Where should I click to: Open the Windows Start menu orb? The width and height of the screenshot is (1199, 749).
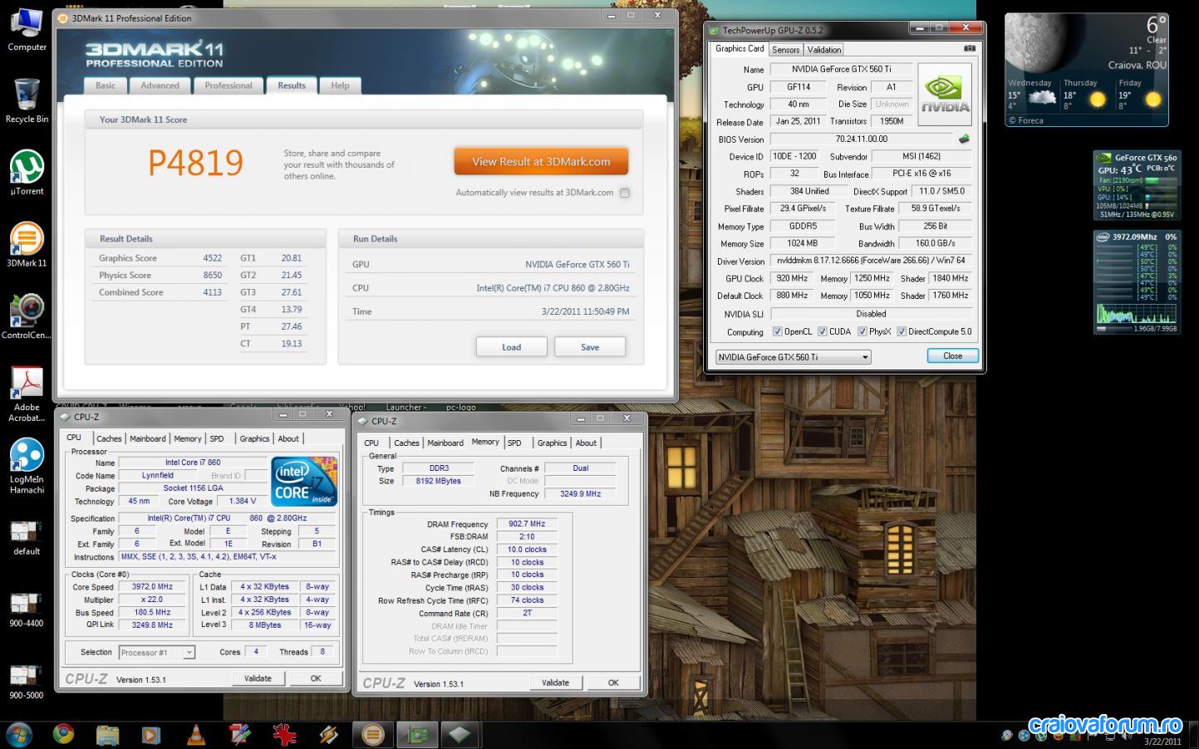tap(18, 734)
